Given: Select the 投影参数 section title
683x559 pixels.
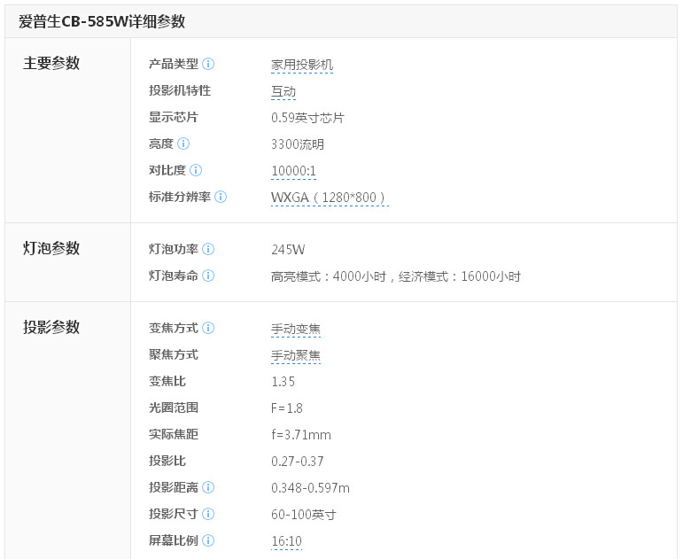Looking at the screenshot, I should coord(51,328).
